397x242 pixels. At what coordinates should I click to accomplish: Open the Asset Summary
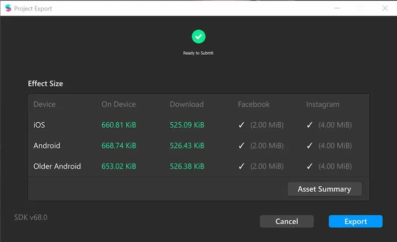pyautogui.click(x=325, y=189)
